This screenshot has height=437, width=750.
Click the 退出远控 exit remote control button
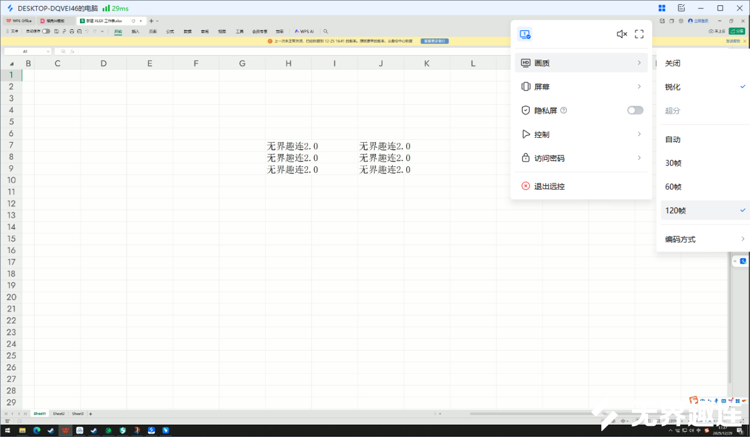[549, 186]
